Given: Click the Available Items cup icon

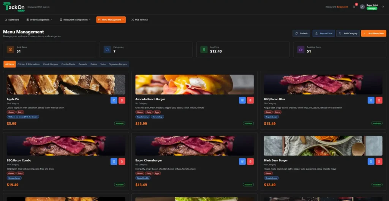Looking at the screenshot, I should click(x=301, y=50).
